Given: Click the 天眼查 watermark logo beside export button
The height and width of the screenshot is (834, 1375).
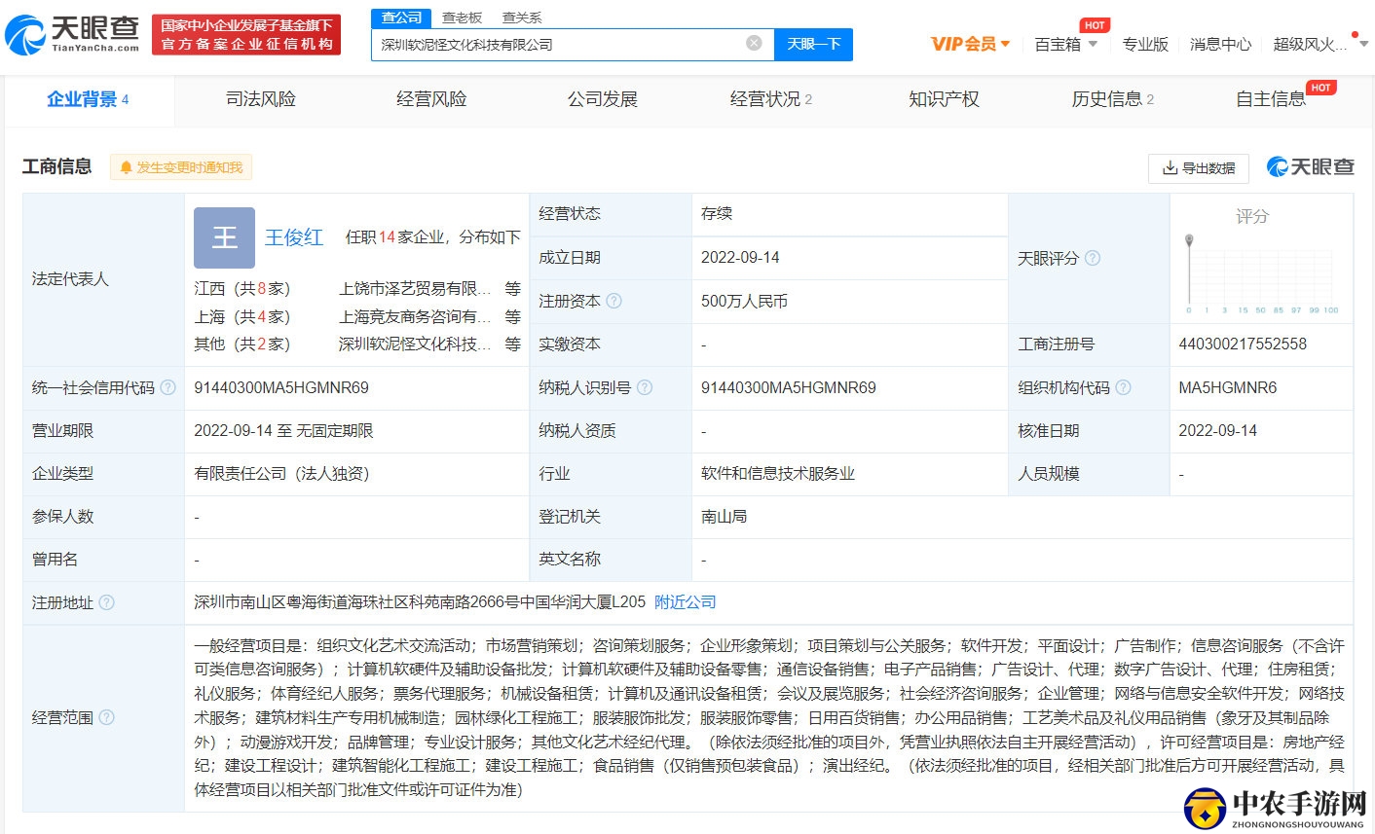Looking at the screenshot, I should pos(1310,167).
